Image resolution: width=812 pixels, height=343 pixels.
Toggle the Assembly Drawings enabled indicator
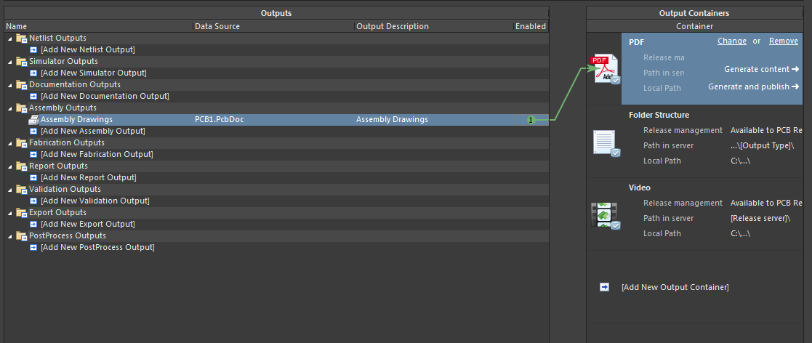click(531, 120)
